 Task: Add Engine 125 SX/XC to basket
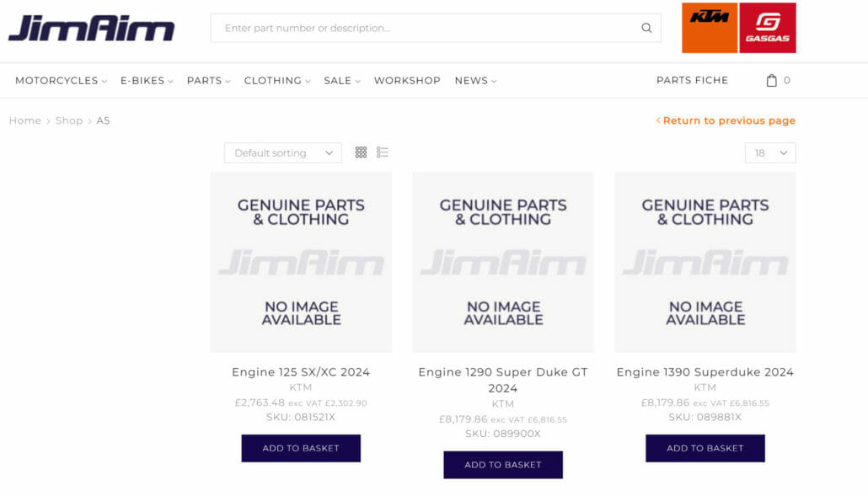point(301,448)
